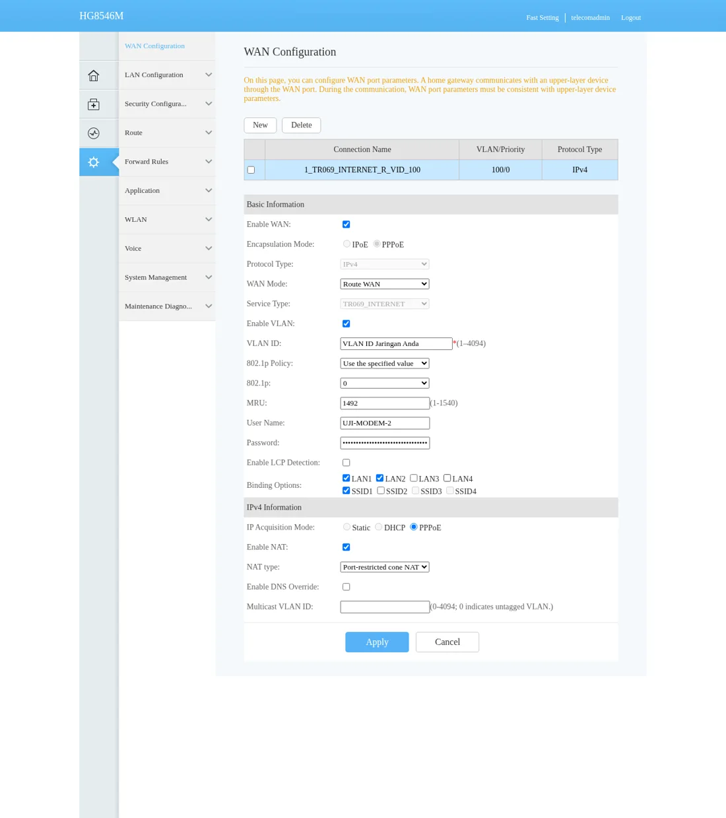The image size is (726, 818).
Task: Toggle the Enable NAT checkbox
Action: click(346, 547)
